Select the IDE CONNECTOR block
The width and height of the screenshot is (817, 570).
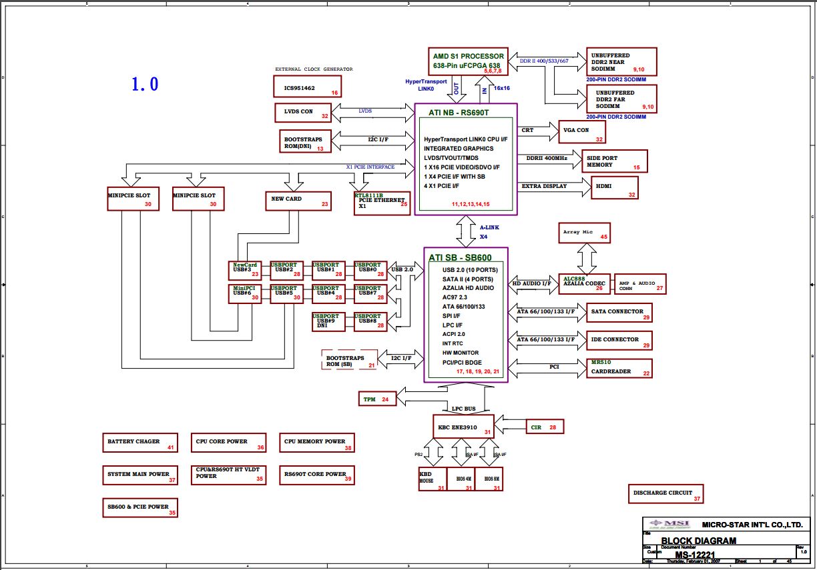(x=619, y=340)
